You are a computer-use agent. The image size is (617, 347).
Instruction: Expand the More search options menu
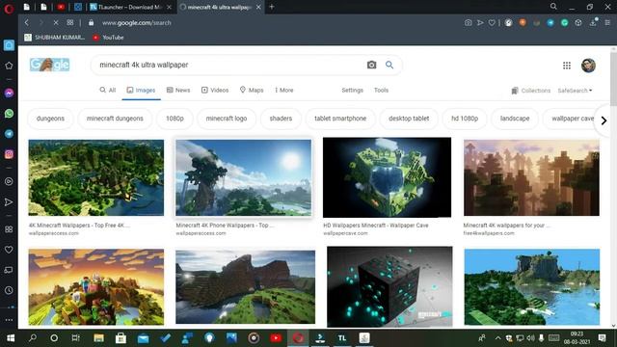[x=284, y=90]
